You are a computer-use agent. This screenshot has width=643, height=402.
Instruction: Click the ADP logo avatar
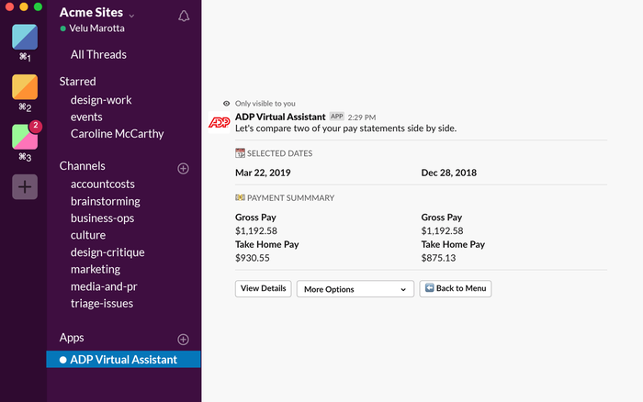pyautogui.click(x=219, y=122)
